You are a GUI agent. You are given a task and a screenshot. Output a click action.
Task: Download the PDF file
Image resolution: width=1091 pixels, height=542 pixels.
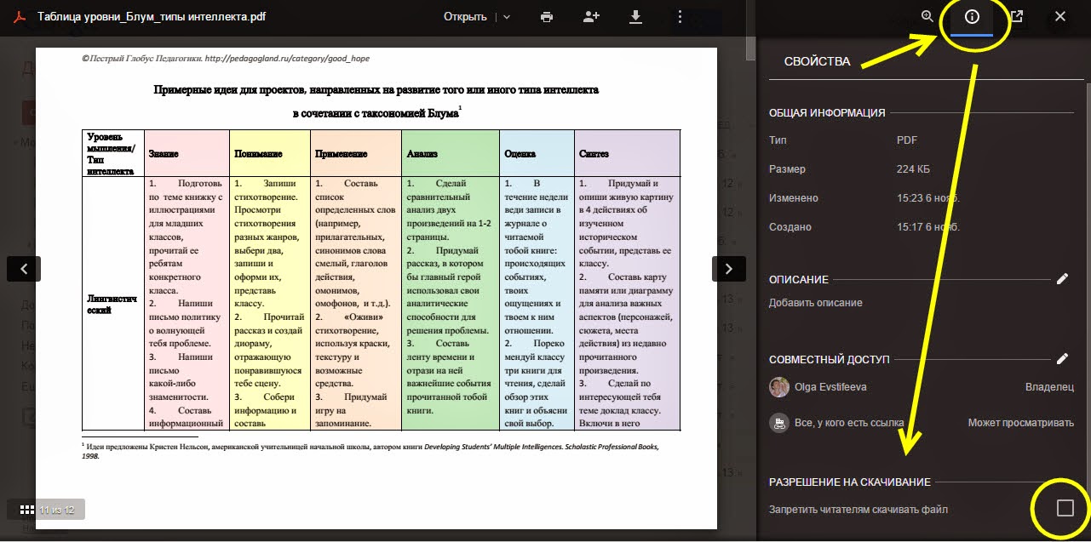coord(635,17)
